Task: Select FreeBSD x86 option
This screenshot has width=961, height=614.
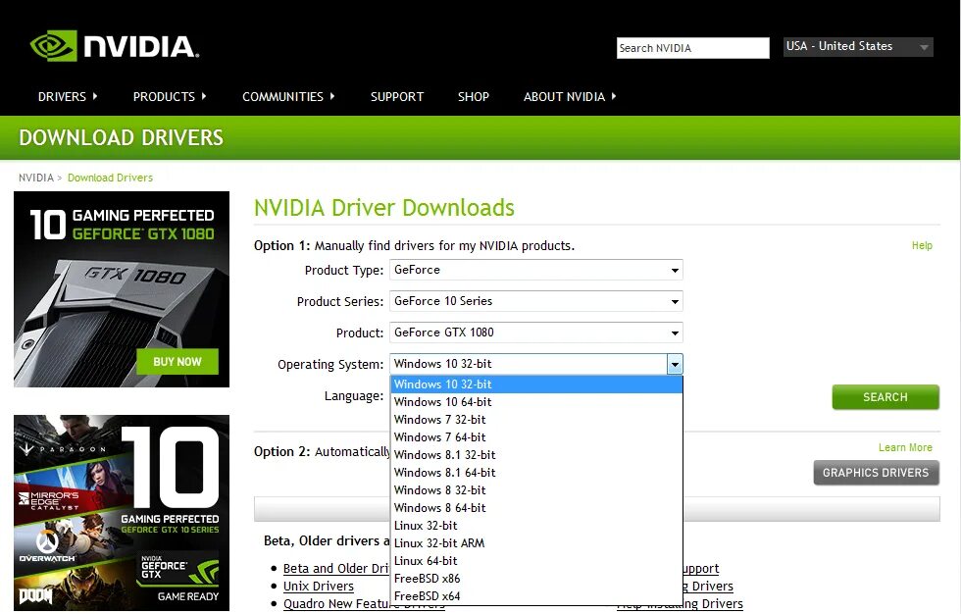Action: coord(536,579)
